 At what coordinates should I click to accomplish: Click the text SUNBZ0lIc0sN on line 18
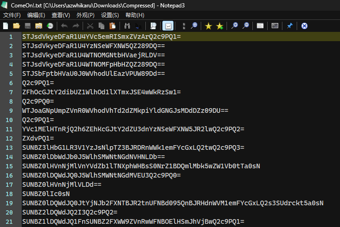[x=46, y=194]
